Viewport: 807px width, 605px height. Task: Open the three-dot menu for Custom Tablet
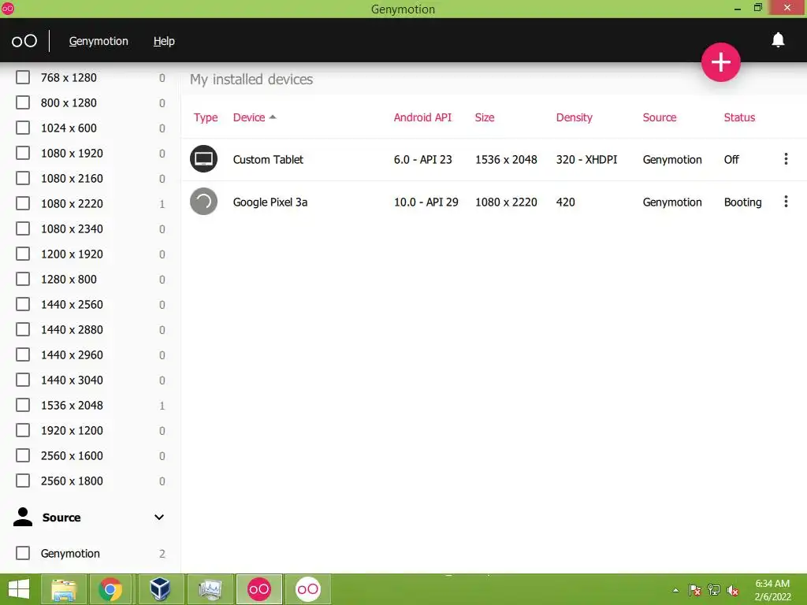click(786, 159)
